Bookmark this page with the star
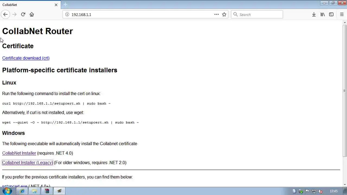Viewport: 347px width, 195px height. coord(224,14)
